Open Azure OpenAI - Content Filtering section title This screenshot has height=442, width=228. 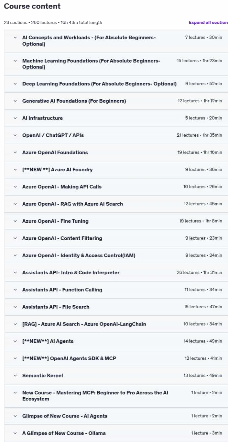[x=62, y=238]
